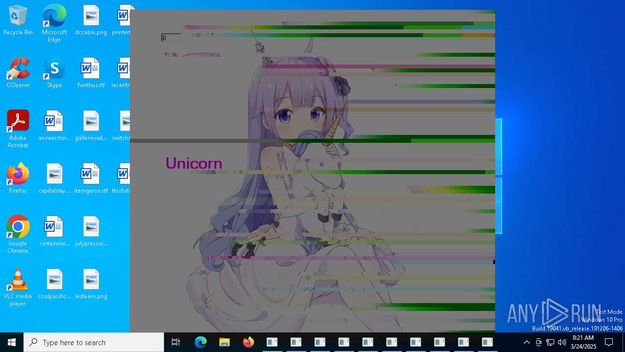Select the capitalday... image file
This screenshot has width=625, height=352.
[x=54, y=179]
